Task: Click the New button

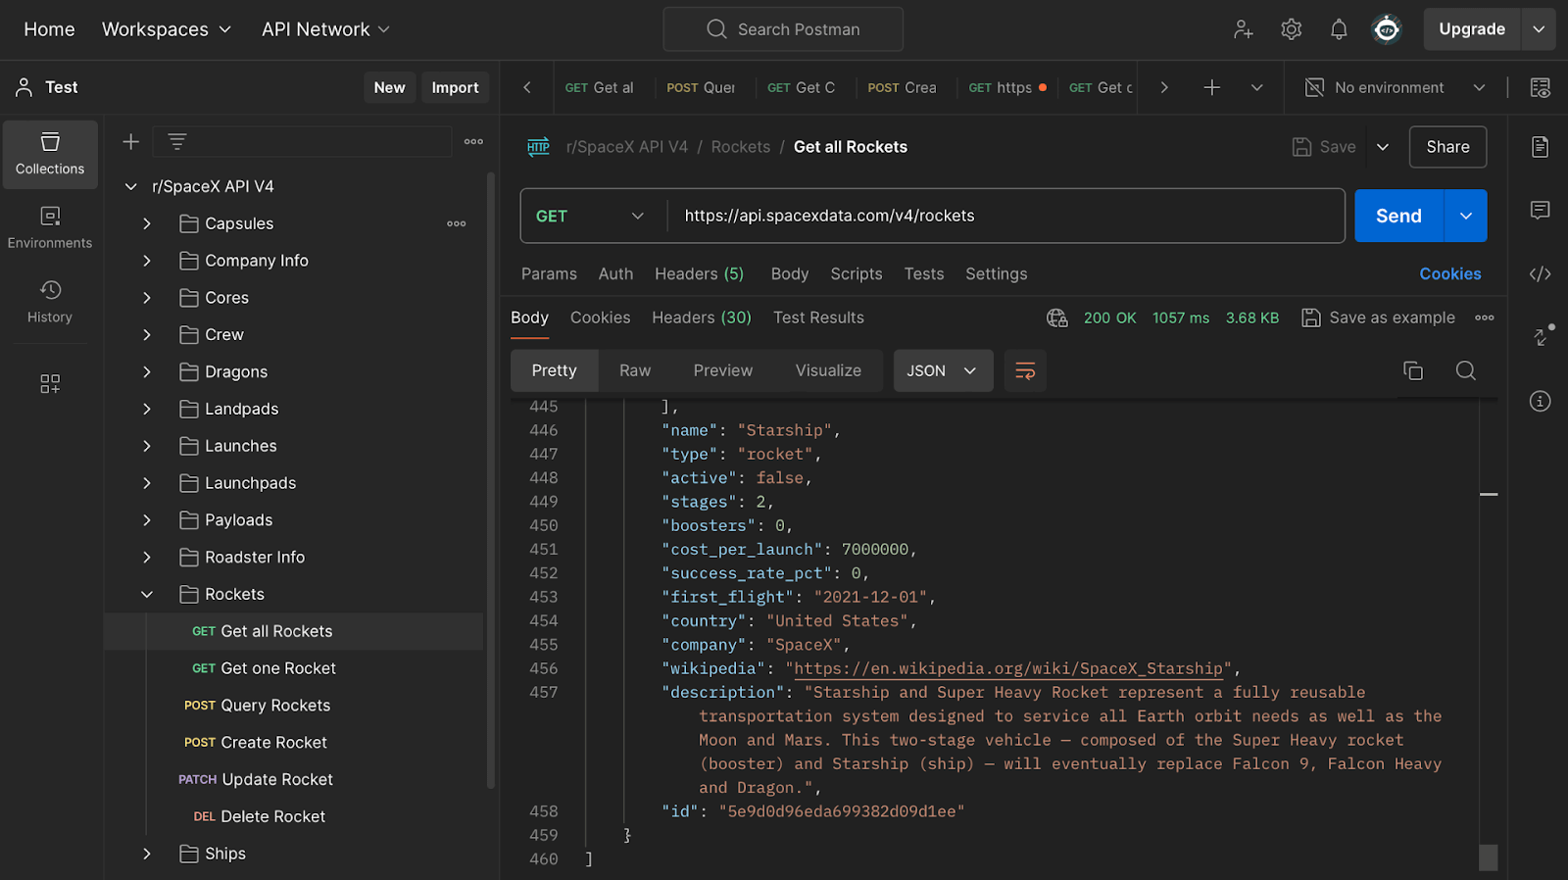Action: (389, 87)
